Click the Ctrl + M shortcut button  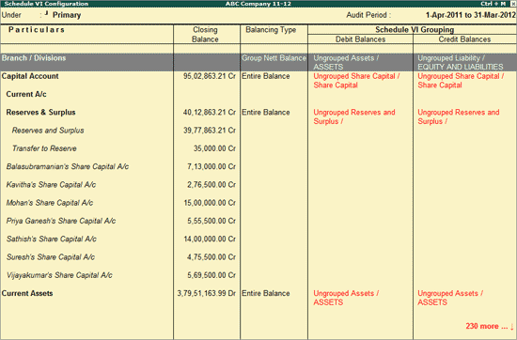pyautogui.click(x=493, y=4)
